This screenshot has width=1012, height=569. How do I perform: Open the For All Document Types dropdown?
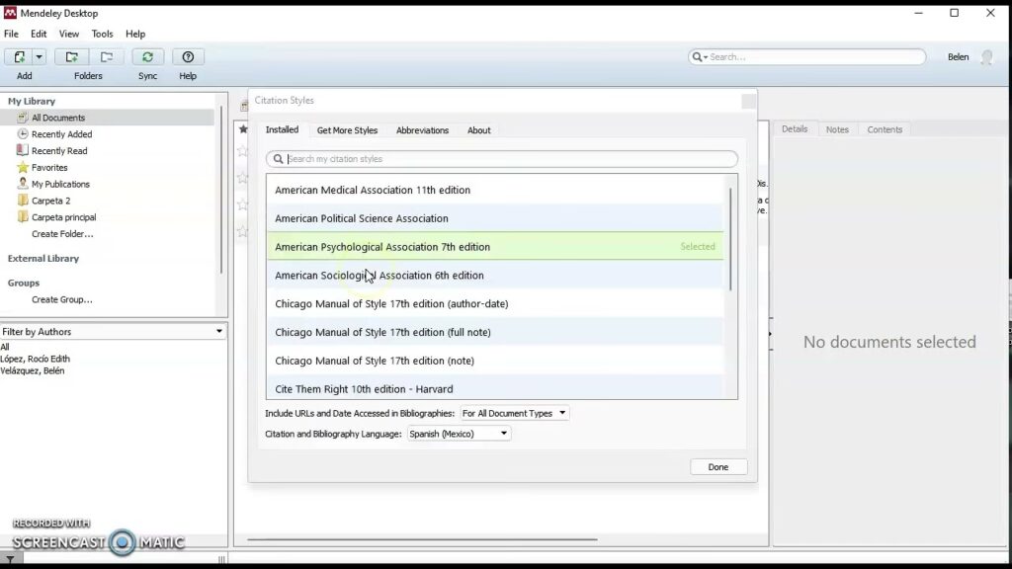click(514, 413)
